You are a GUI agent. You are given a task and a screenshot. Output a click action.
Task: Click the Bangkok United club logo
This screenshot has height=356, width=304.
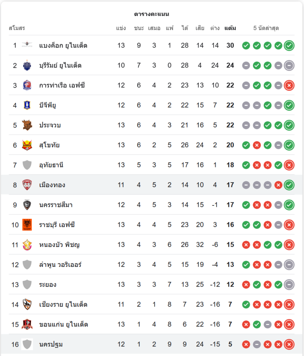[27, 45]
